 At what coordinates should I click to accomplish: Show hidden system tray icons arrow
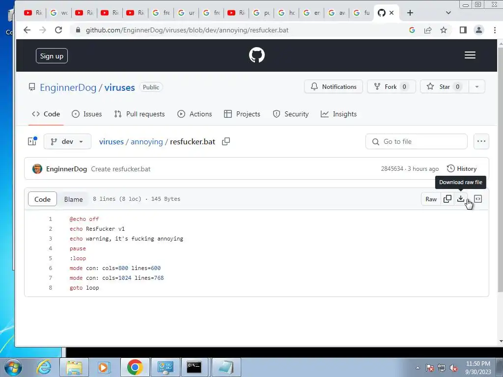pyautogui.click(x=418, y=368)
